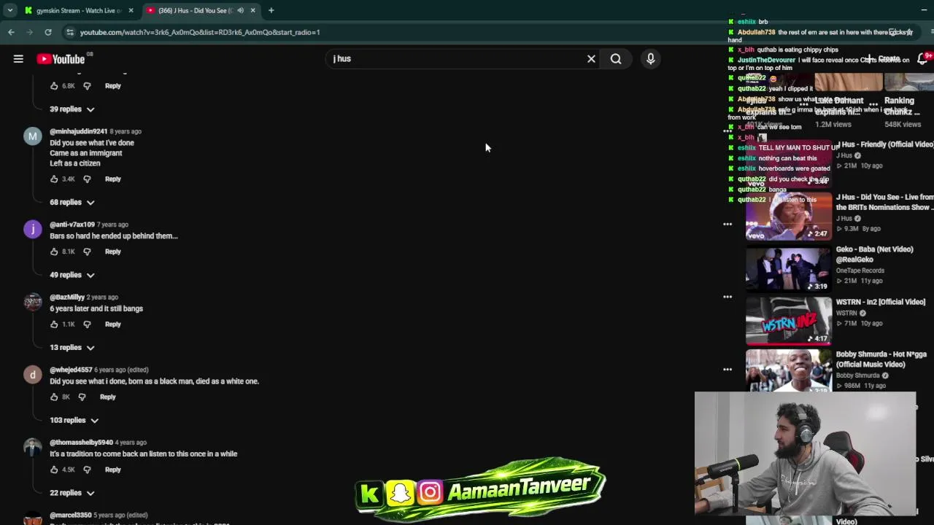The width and height of the screenshot is (934, 525).
Task: Dislike minhajuddin9241's comment
Action: (87, 179)
